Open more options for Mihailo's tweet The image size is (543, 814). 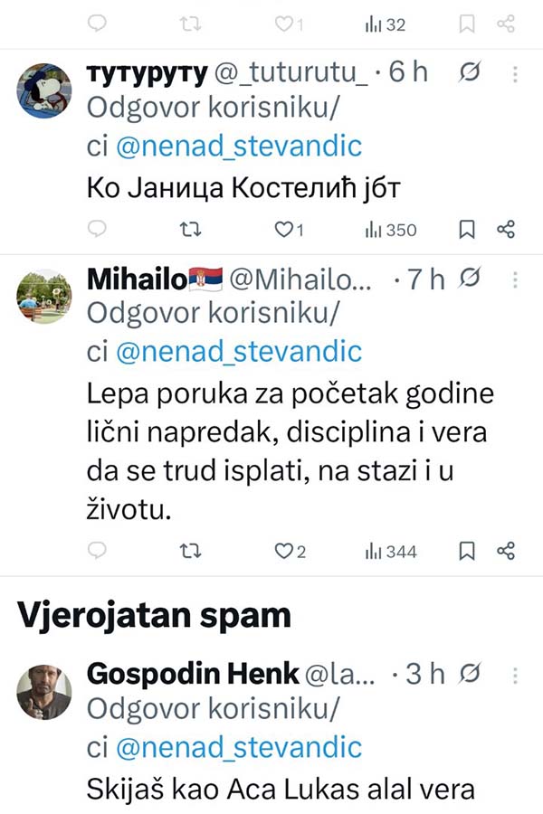pos(515,279)
